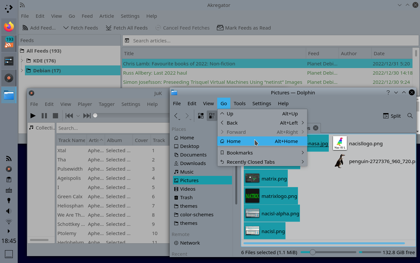This screenshot has height=263, width=420.
Task: Play the track in JuK
Action: click(x=33, y=116)
